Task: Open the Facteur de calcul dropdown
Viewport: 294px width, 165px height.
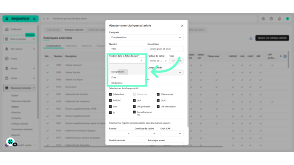Action: coord(158,61)
